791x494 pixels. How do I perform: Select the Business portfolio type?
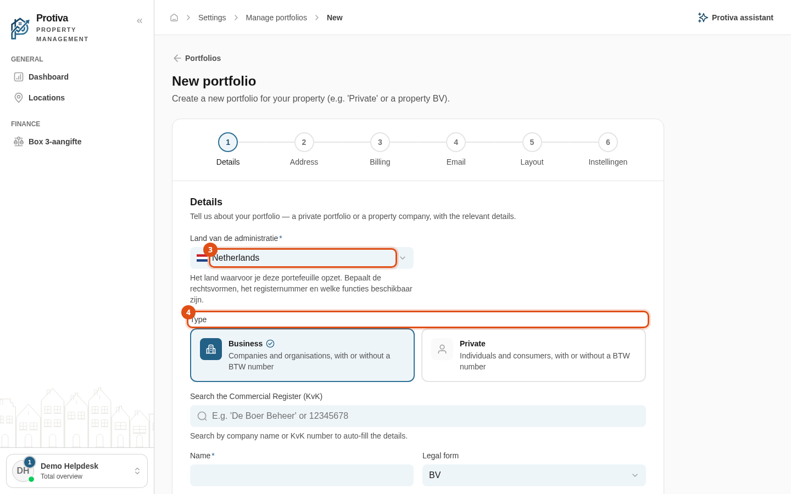[302, 355]
